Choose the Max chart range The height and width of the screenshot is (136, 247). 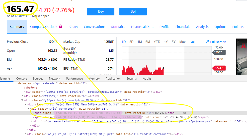coord(182,42)
